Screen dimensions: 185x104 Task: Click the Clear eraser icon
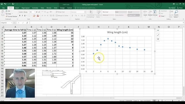160,16
